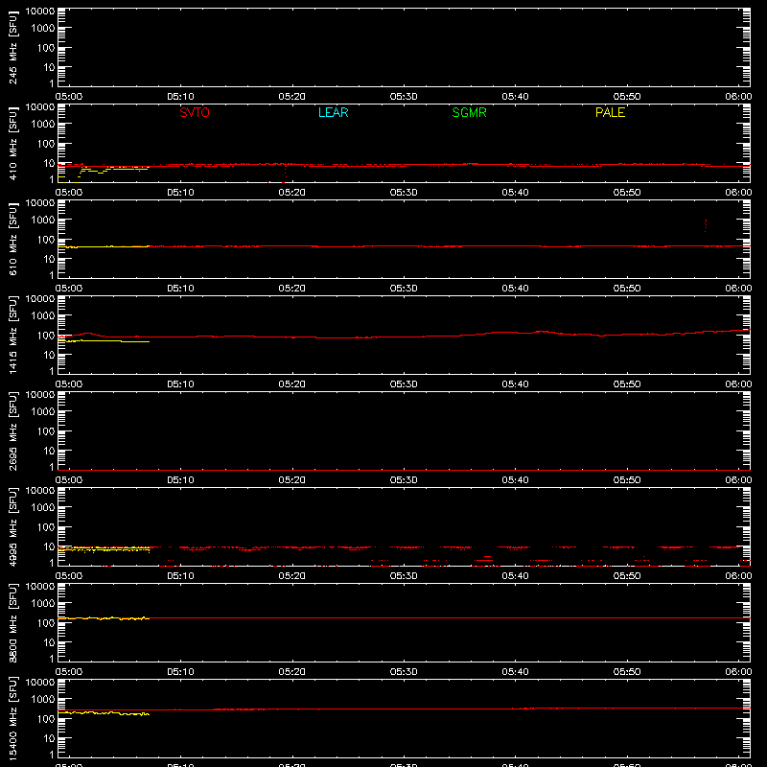Click 05:30 tick under the 245 MHz panel
This screenshot has width=767, height=767.
click(x=404, y=97)
